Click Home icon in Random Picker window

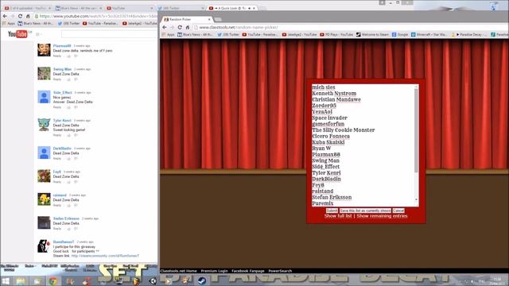point(188,28)
